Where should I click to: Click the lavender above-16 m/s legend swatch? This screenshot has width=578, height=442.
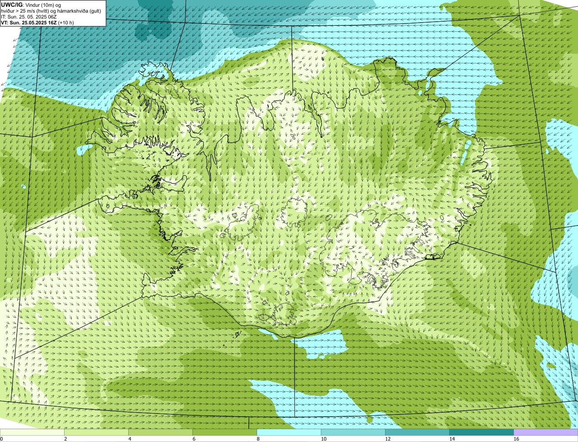click(546, 432)
